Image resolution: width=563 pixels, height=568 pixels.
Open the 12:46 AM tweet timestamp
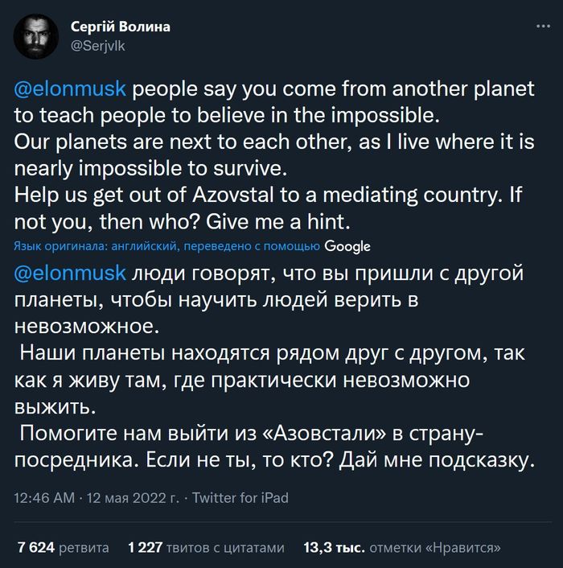point(43,498)
